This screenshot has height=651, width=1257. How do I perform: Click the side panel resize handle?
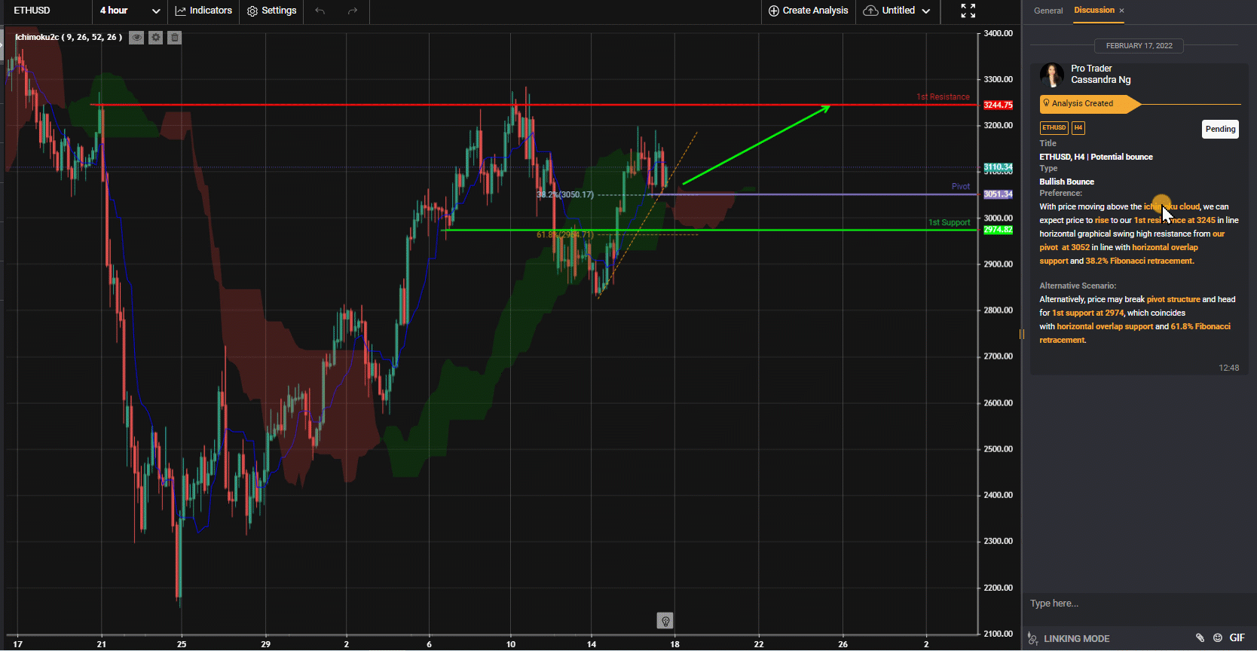[x=1022, y=334]
